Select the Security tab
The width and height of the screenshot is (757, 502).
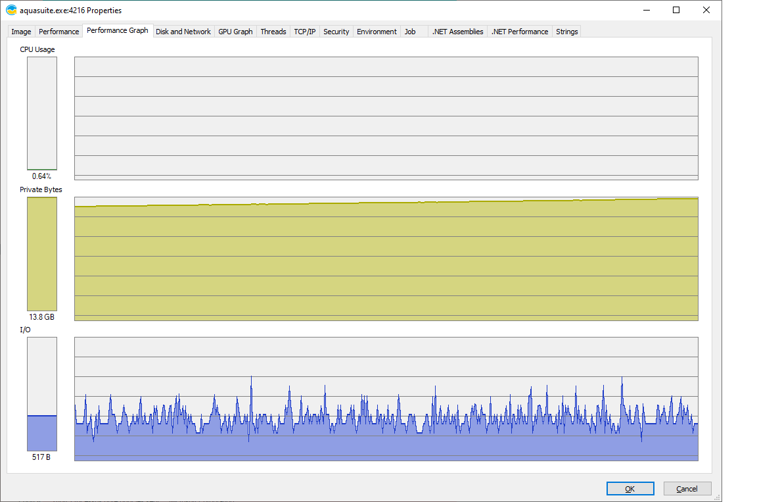point(336,32)
